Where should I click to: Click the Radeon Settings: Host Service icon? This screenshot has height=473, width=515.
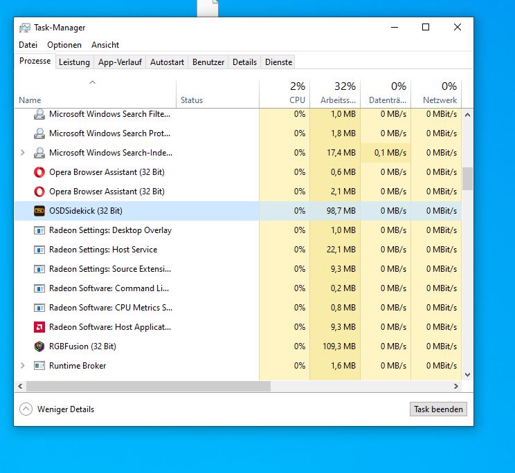tap(39, 250)
